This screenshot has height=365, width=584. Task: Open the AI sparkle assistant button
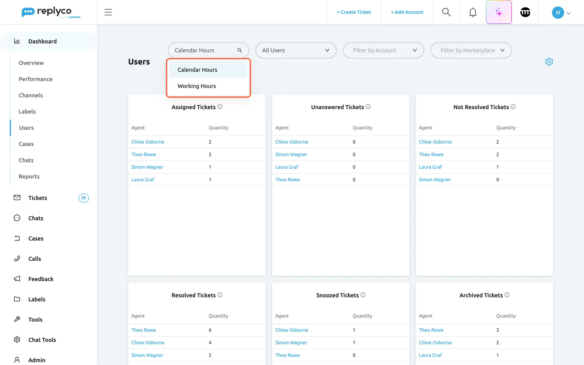[x=499, y=12]
